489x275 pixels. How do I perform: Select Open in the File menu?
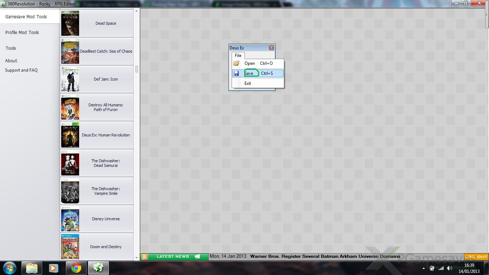click(250, 63)
